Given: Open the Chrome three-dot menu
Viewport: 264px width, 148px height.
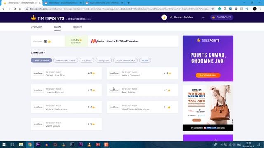Looking at the screenshot, I should [260, 9].
